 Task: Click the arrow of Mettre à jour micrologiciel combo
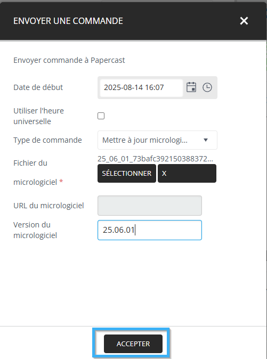click(x=206, y=140)
